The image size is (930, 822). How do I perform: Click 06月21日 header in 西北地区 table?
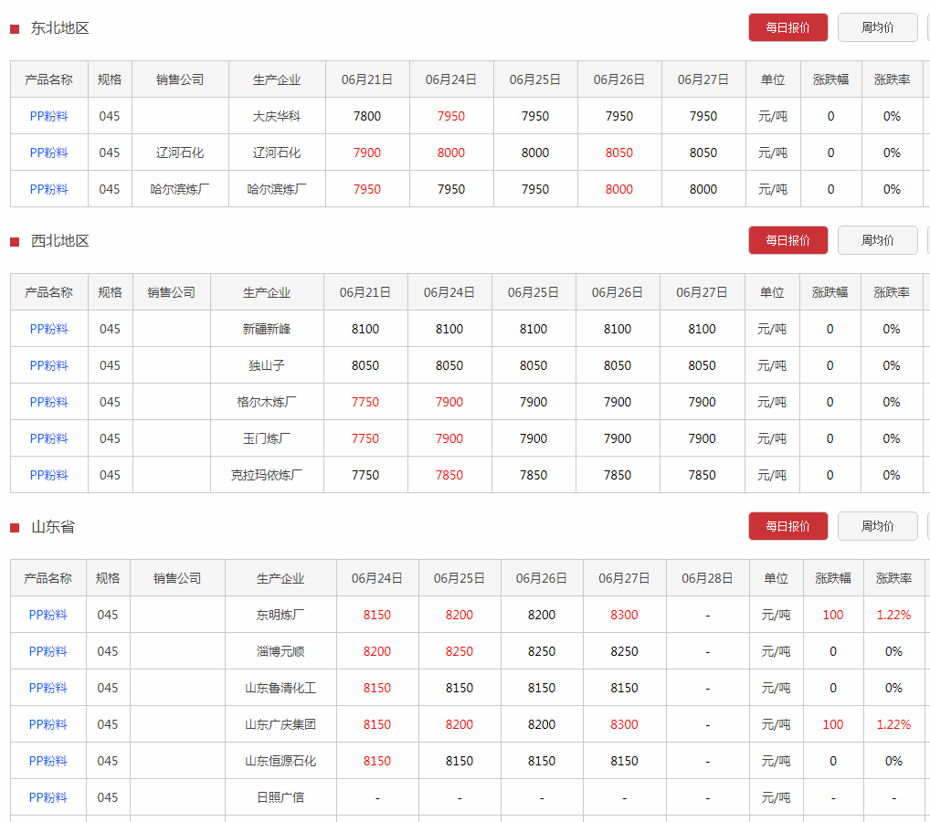pos(365,292)
